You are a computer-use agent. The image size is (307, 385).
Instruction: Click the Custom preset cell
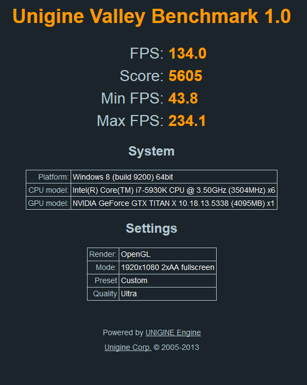tap(167, 280)
